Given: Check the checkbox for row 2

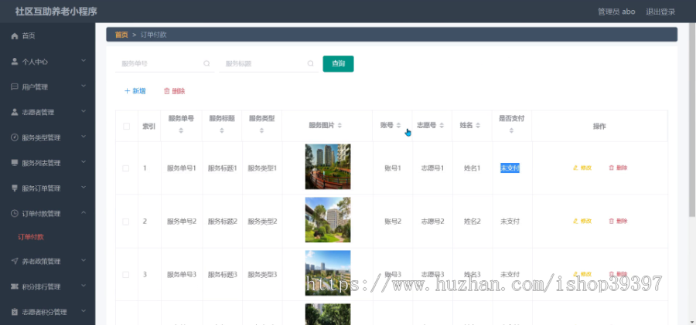Looking at the screenshot, I should pos(125,222).
